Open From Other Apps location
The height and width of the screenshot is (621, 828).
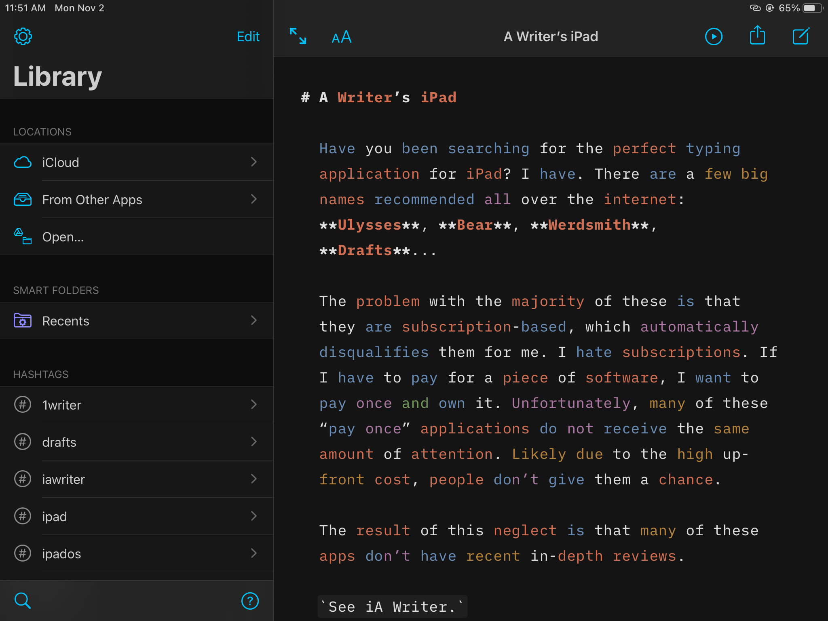point(137,199)
